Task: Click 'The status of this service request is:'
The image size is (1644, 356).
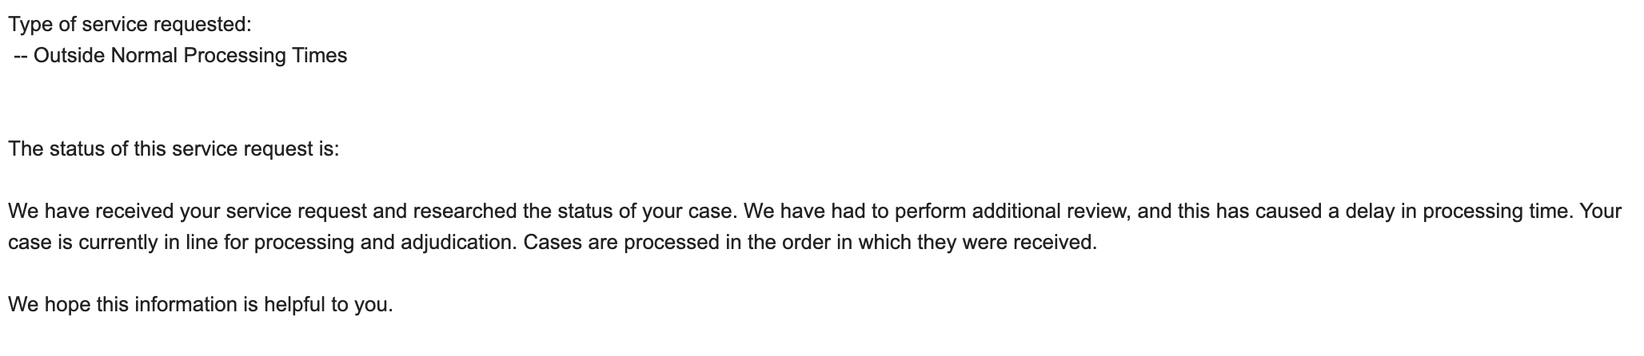Action: pos(174,149)
